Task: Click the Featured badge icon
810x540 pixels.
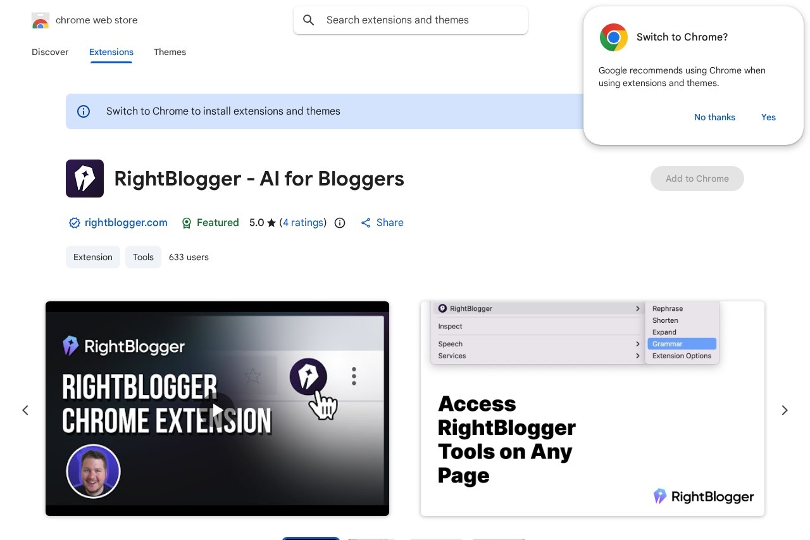Action: pyautogui.click(x=187, y=223)
